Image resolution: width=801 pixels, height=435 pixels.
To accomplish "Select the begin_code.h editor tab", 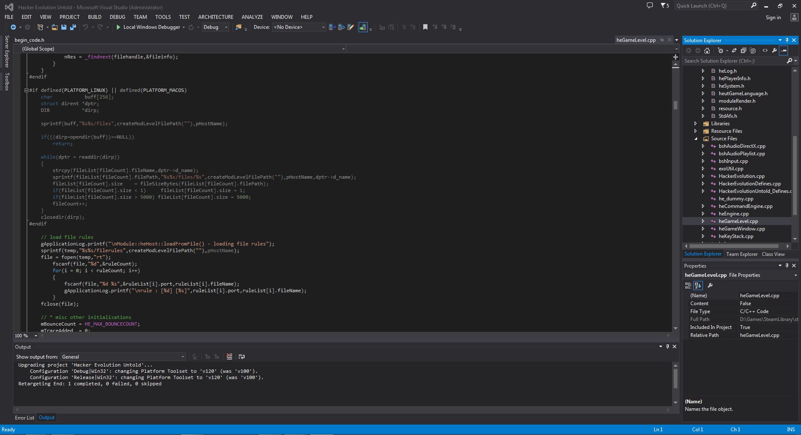I will [x=29, y=40].
